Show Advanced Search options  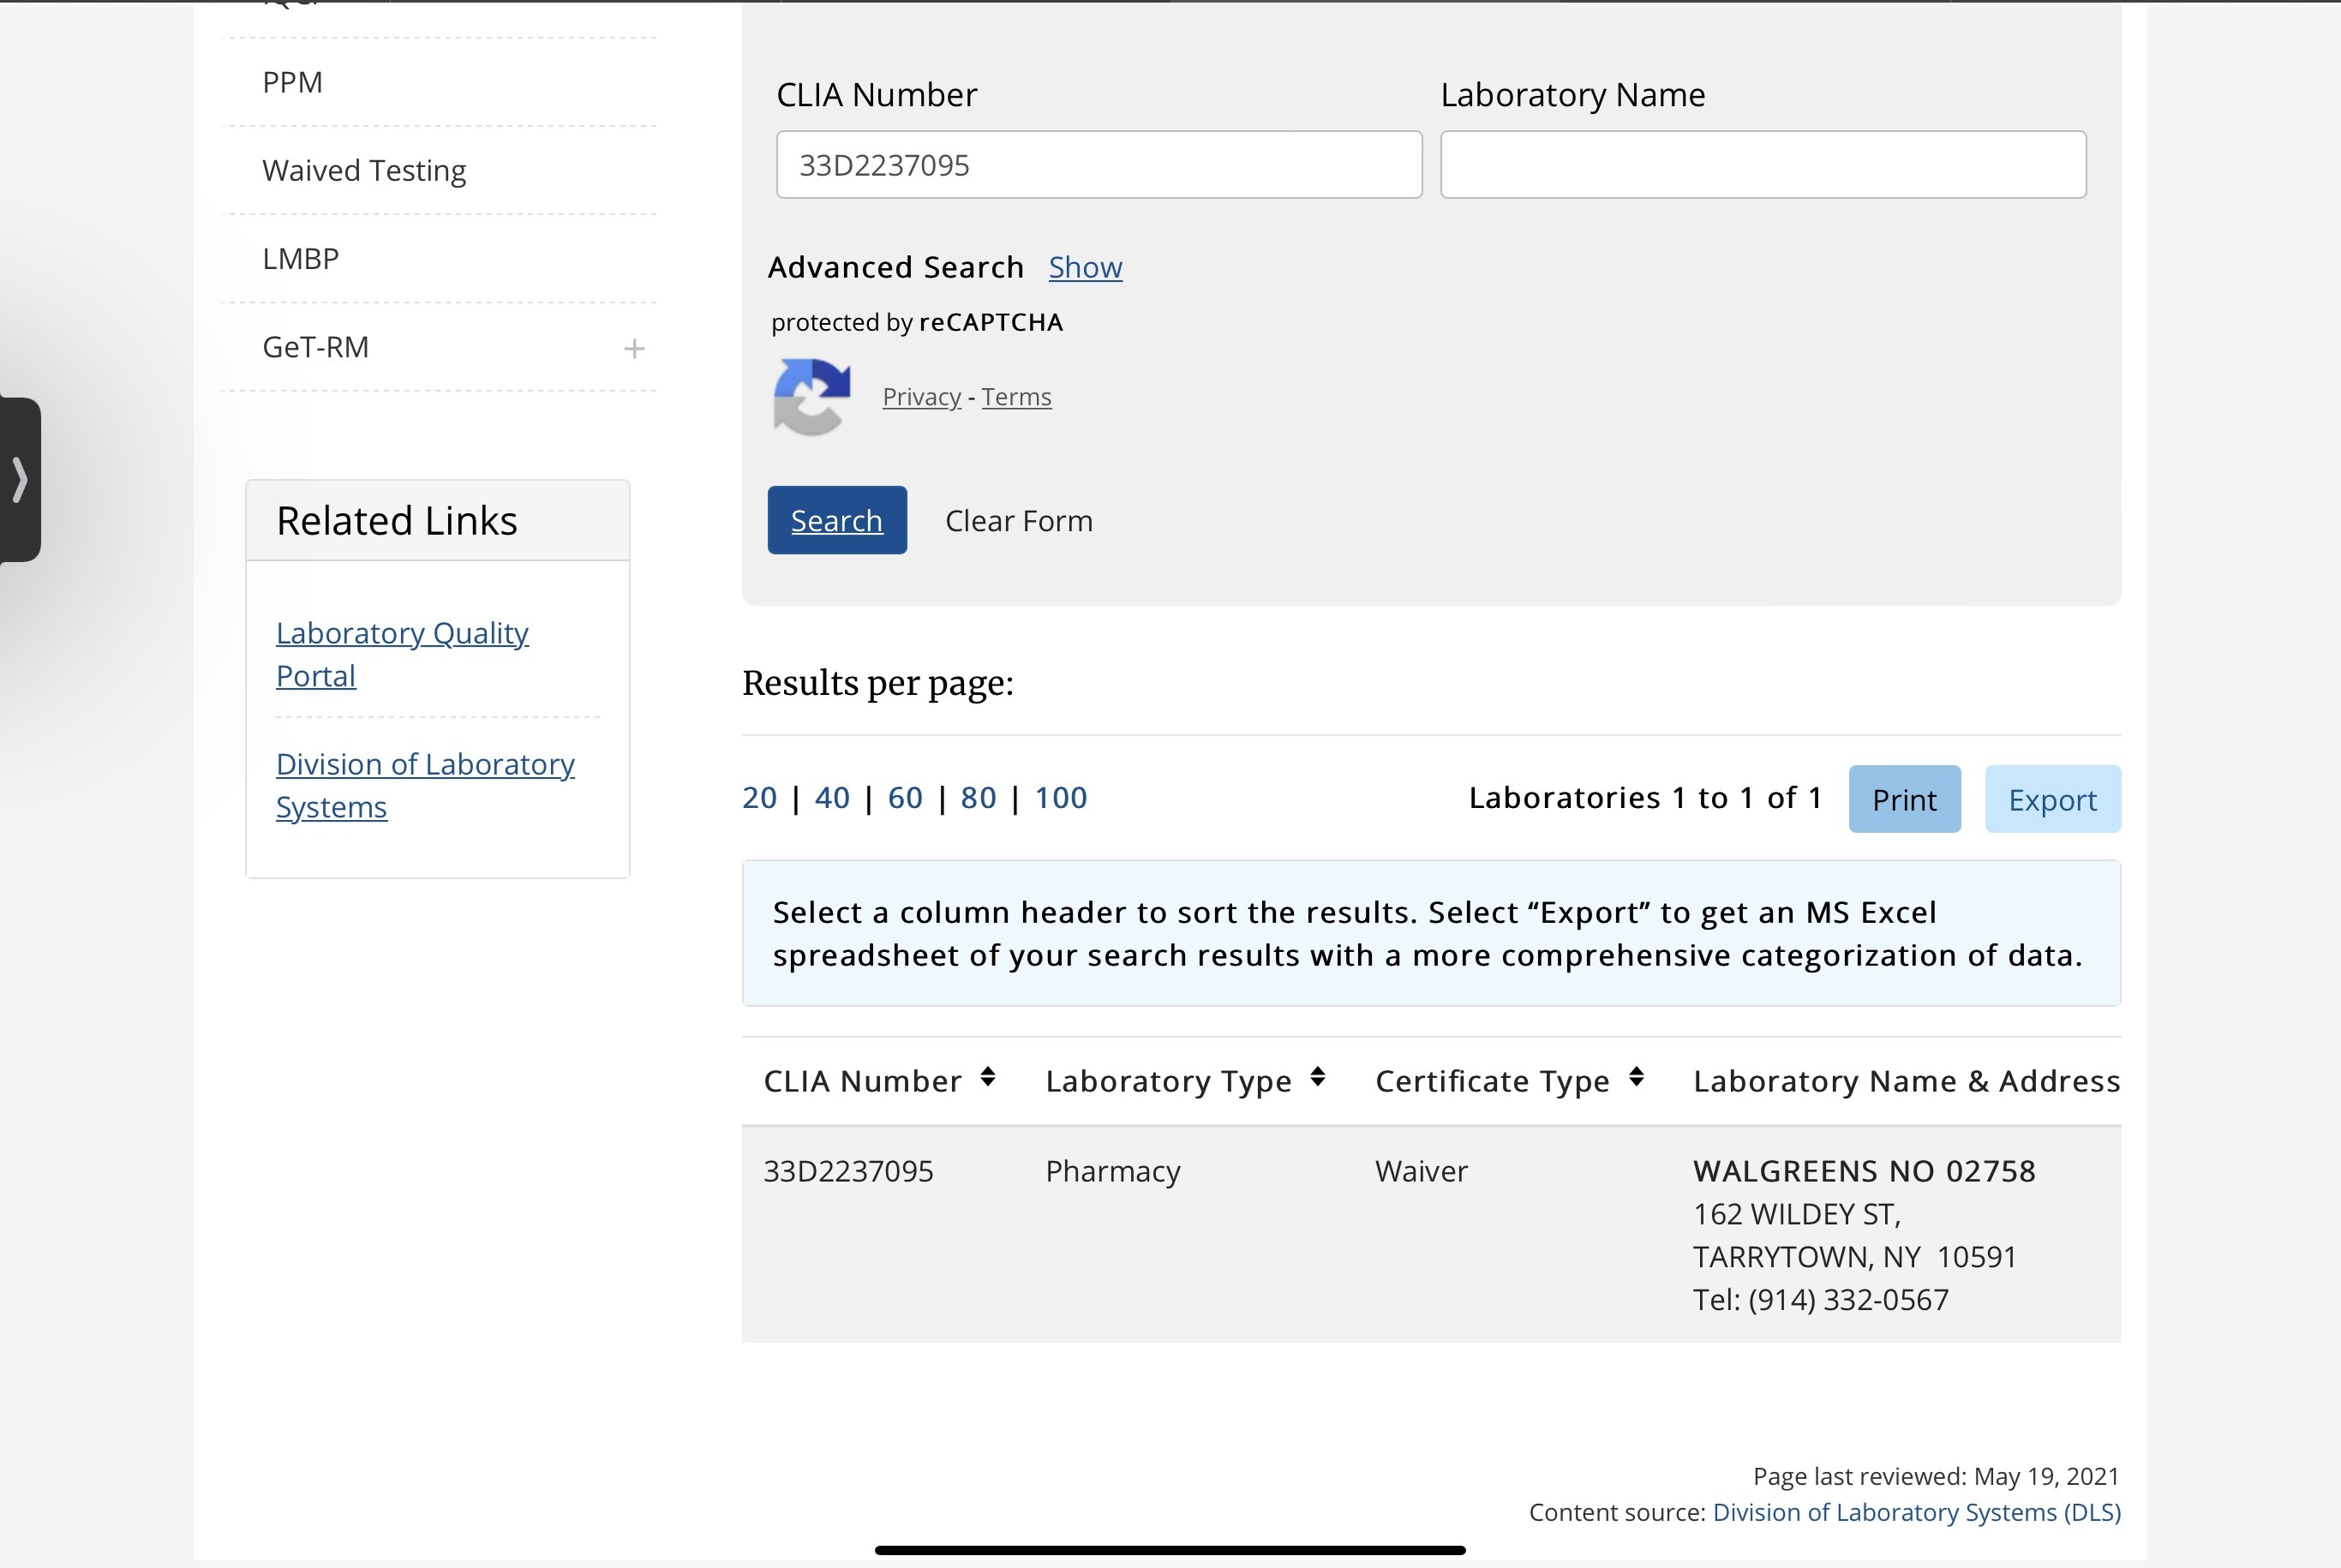1085,267
